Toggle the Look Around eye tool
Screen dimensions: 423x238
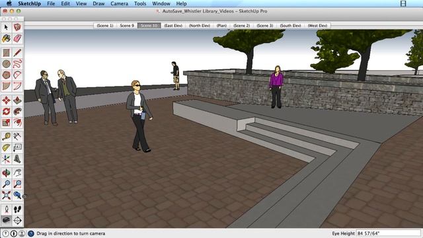(6, 220)
